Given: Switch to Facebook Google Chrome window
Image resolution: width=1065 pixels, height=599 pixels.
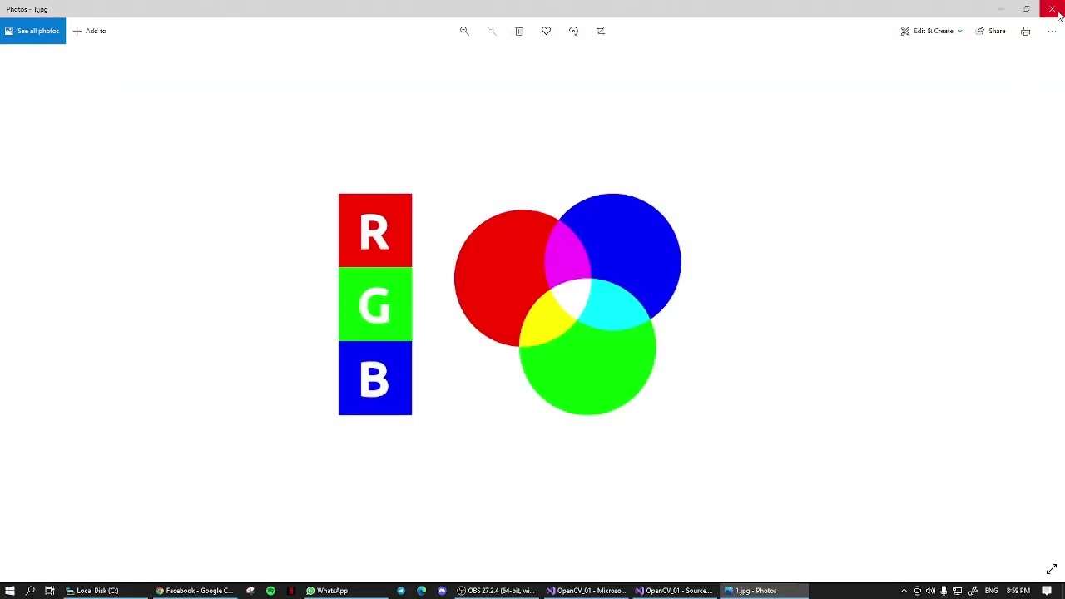Looking at the screenshot, I should [x=195, y=591].
